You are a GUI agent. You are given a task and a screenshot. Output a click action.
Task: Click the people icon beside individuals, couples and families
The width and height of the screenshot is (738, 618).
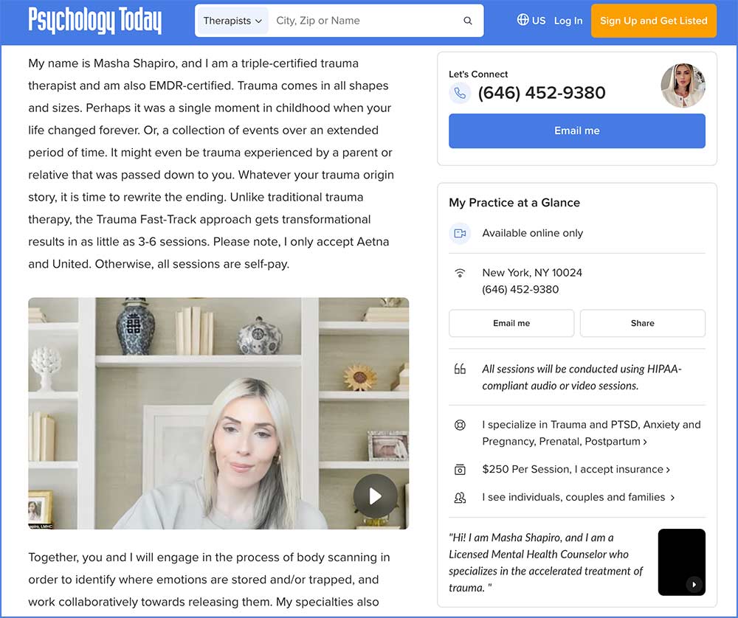[x=460, y=497]
